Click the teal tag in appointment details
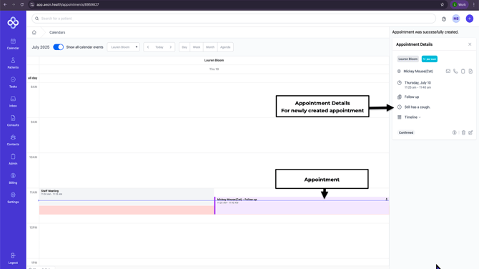 (430, 59)
